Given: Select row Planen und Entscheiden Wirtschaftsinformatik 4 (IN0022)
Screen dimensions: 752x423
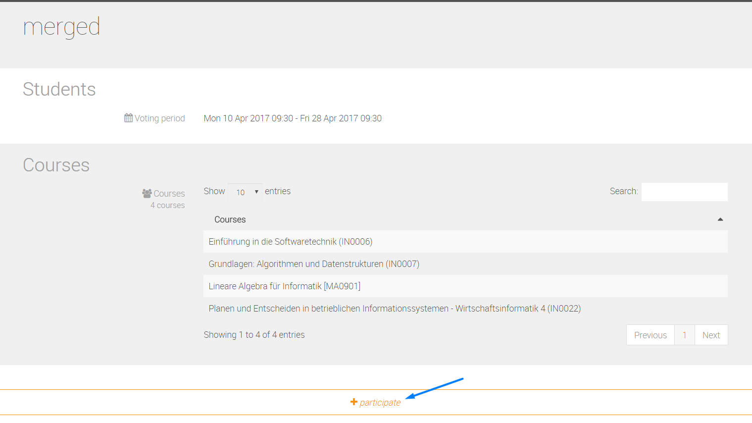Looking at the screenshot, I should (x=465, y=309).
